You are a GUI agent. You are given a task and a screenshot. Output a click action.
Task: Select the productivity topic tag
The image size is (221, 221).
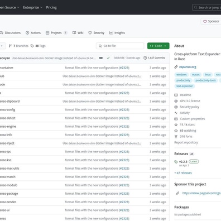183,80
